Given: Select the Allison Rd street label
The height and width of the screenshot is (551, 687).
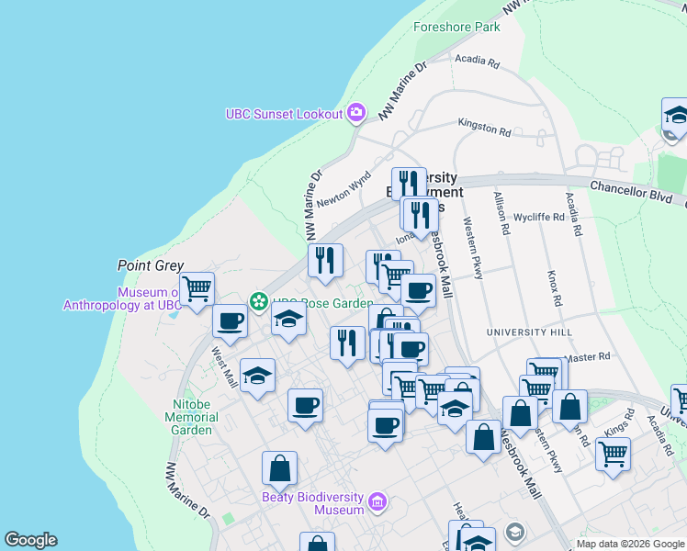Looking at the screenshot, I should pyautogui.click(x=501, y=213).
